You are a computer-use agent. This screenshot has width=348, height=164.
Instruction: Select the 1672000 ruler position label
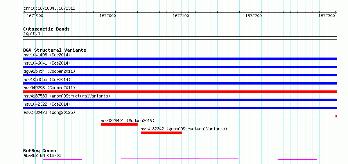tap(108, 16)
